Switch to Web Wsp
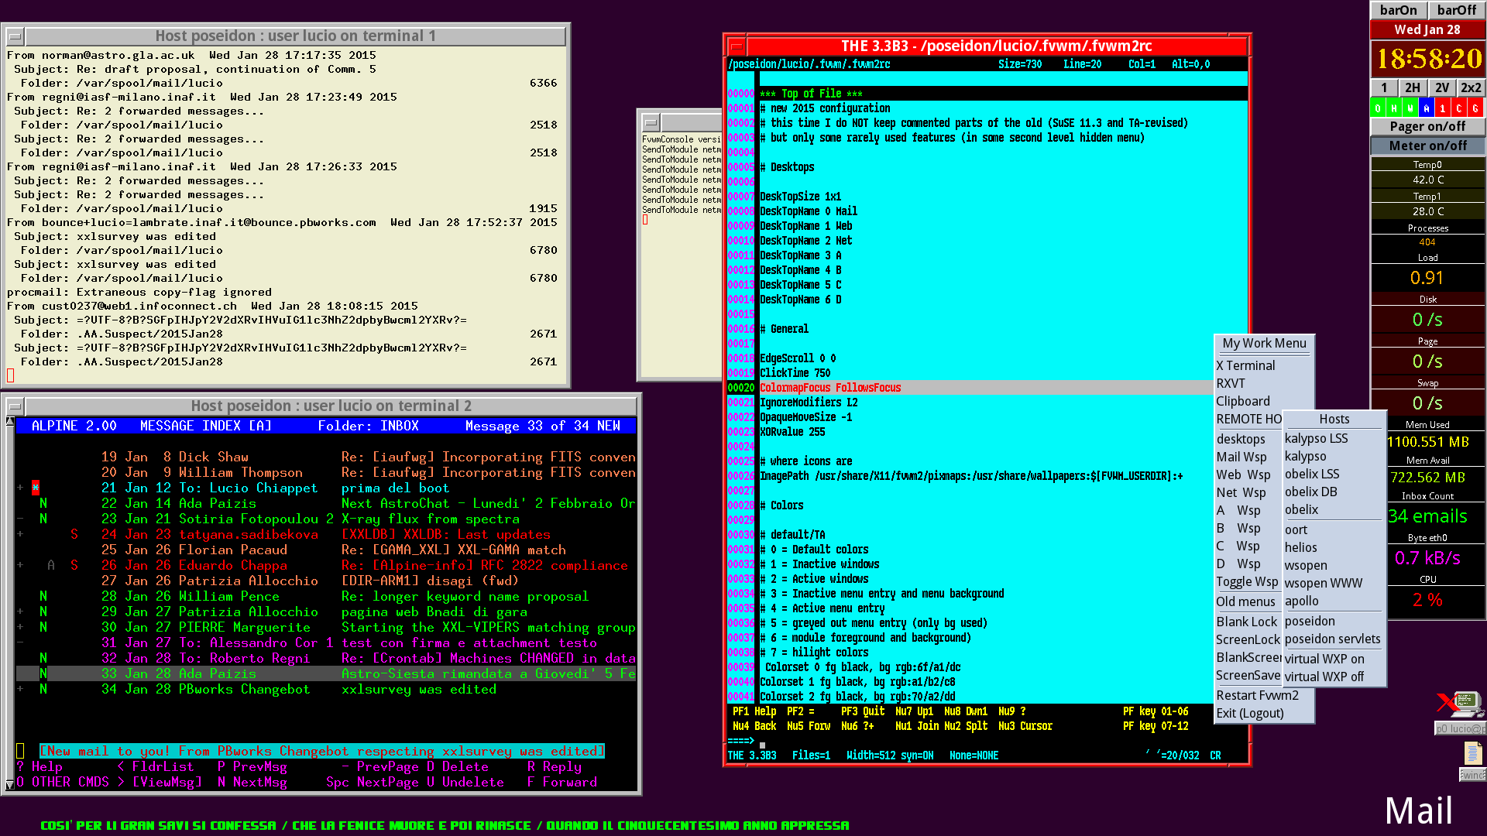1487x836 pixels. coord(1248,475)
